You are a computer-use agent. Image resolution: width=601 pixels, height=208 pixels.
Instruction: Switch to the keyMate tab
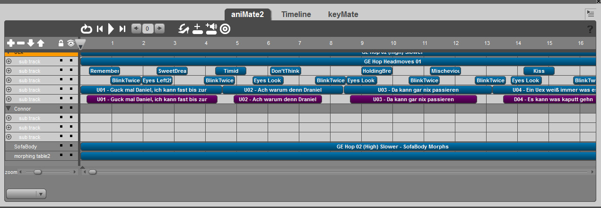(x=343, y=15)
